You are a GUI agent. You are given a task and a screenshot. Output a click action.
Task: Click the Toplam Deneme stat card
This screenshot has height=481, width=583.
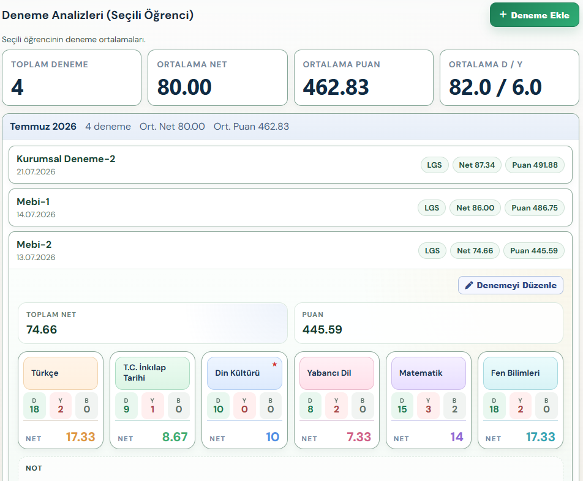pos(72,78)
